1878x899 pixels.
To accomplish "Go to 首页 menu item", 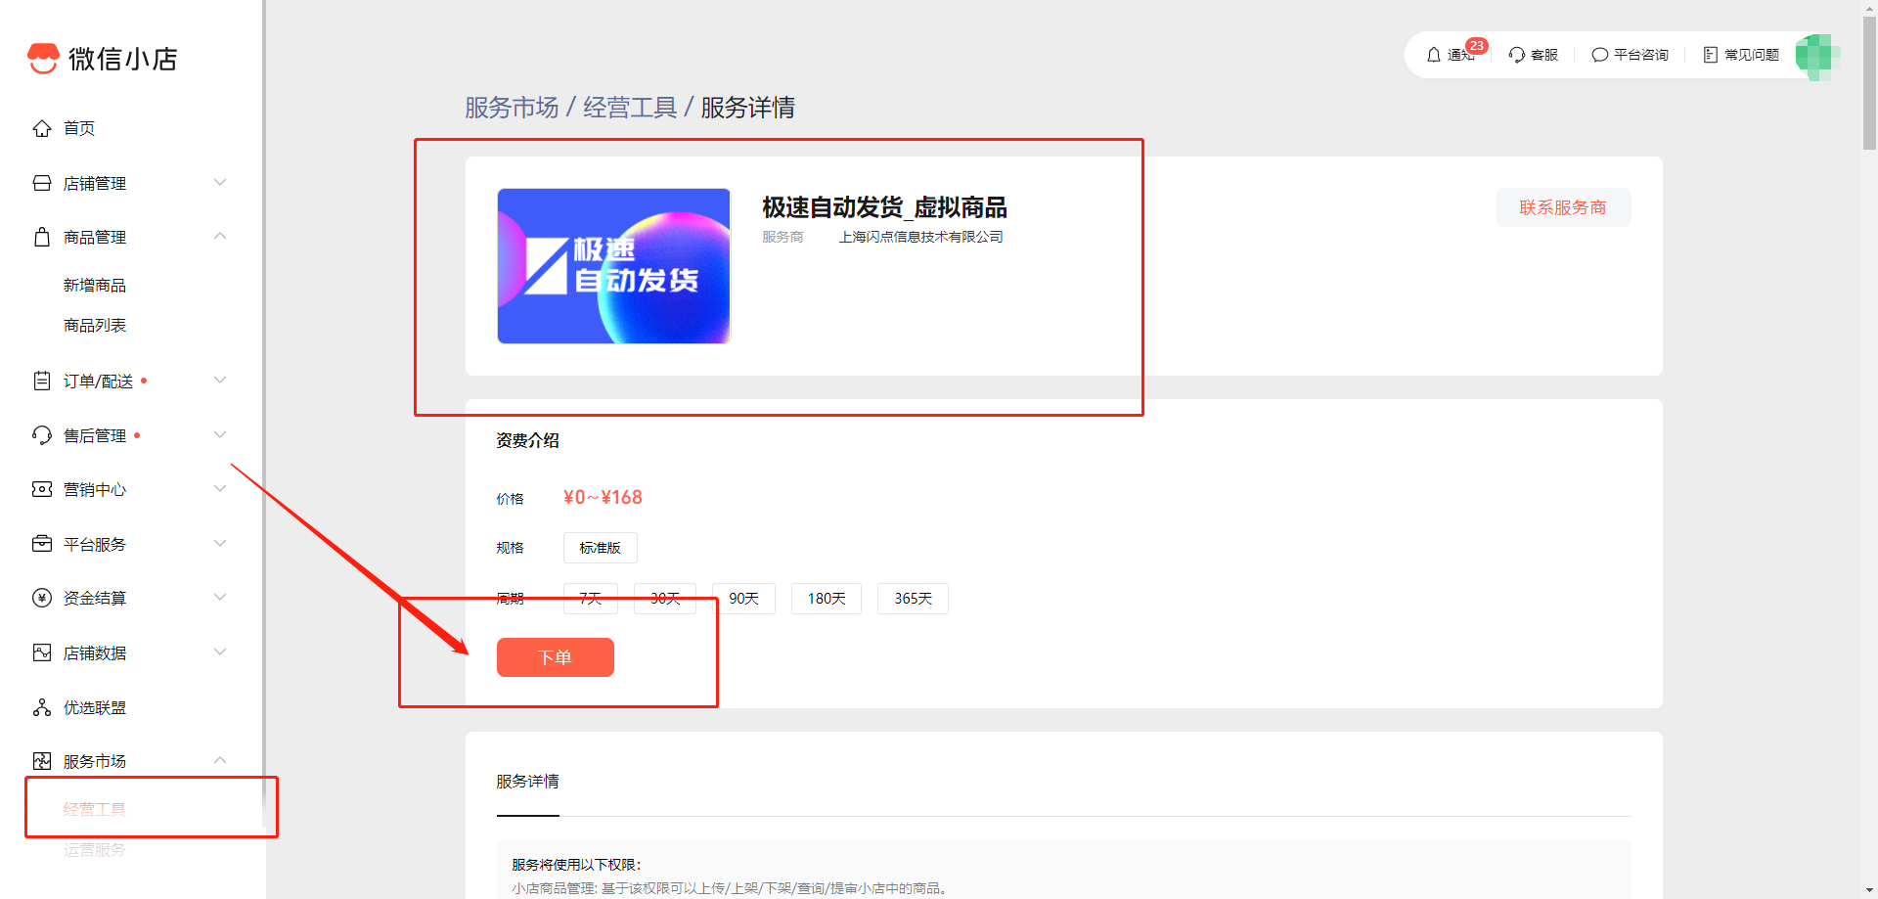I will 79,128.
